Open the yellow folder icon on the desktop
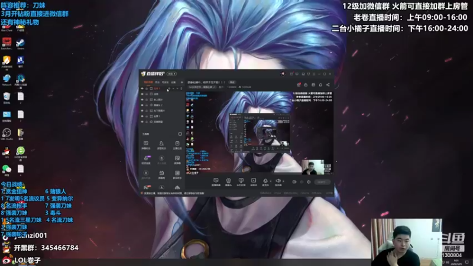The width and height of the screenshot is (473, 266). (x=21, y=134)
